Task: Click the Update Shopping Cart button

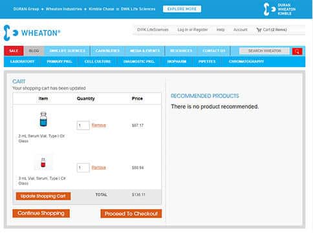Action: coord(43,196)
